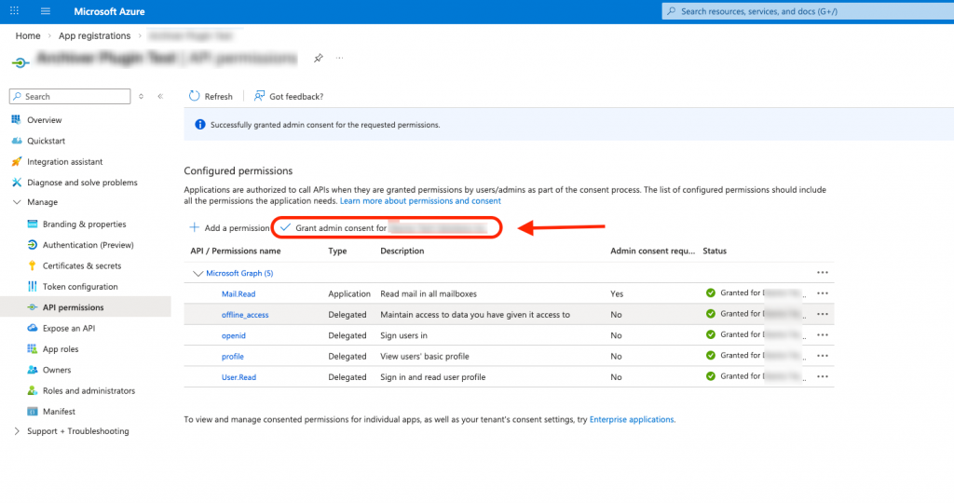The width and height of the screenshot is (954, 503).
Task: Collapse the Microsoft Graph (5) permissions group
Action: coord(198,274)
